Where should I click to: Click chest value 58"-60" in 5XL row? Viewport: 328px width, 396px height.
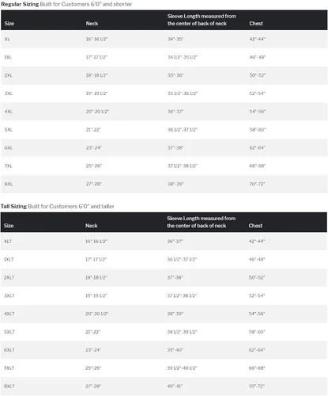[258, 130]
